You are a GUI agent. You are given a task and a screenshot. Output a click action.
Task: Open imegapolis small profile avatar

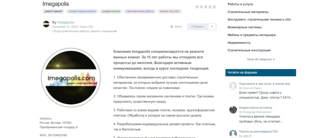[46, 24]
